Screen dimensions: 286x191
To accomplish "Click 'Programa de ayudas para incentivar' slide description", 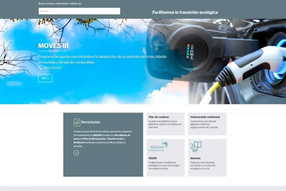I will tap(102, 60).
